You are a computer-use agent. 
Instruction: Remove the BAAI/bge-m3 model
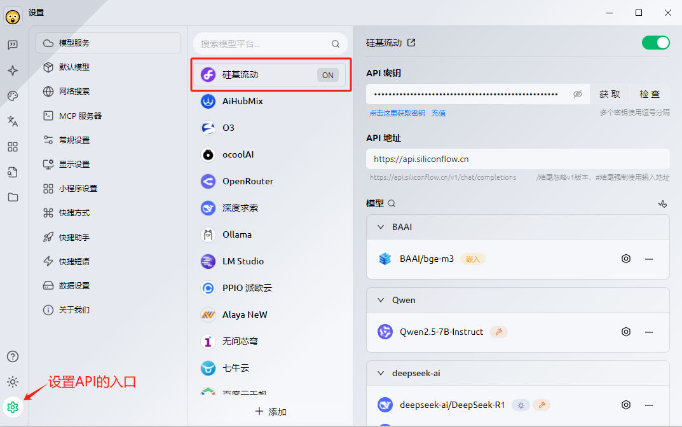pos(649,259)
